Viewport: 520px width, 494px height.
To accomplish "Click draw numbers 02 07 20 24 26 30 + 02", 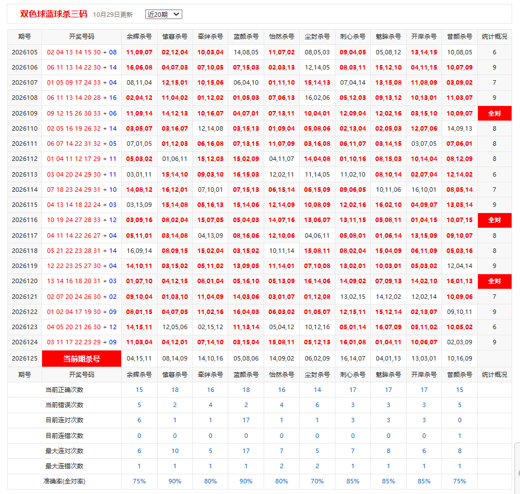I will click(81, 297).
